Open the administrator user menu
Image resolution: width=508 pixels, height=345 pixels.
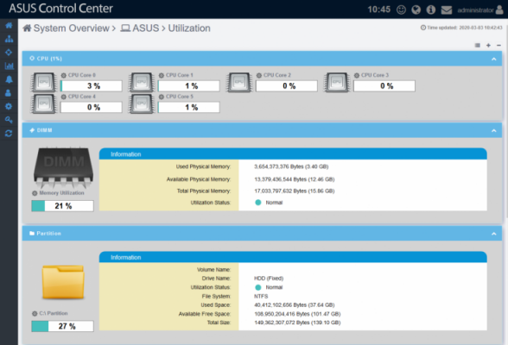click(x=480, y=10)
